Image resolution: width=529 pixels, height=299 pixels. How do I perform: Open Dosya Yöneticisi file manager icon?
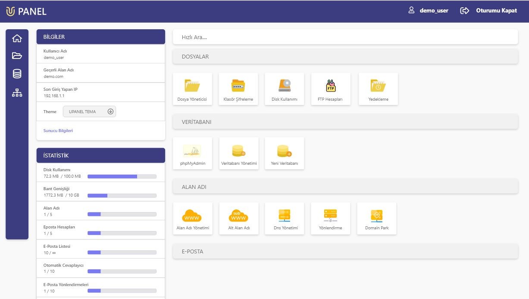point(192,89)
